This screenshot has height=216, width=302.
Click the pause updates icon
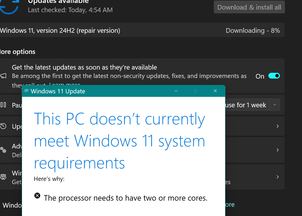point(3,105)
